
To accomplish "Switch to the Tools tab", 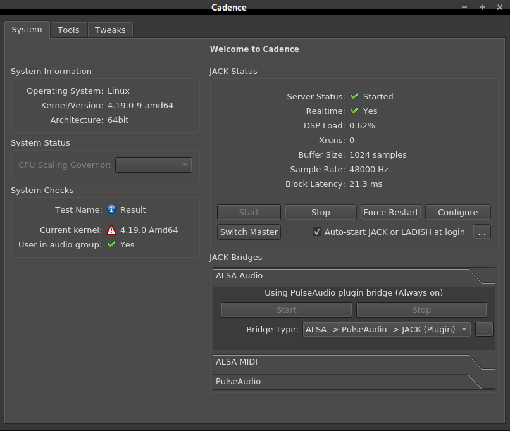I will [x=68, y=30].
